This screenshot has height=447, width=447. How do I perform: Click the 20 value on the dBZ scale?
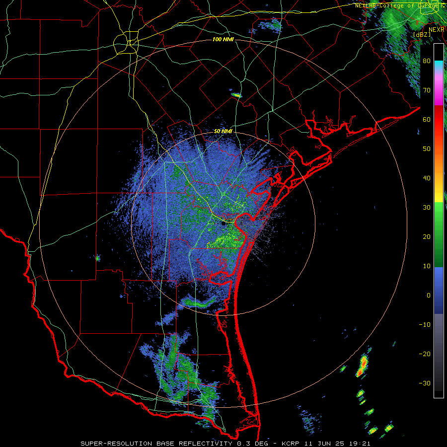pos(427,237)
